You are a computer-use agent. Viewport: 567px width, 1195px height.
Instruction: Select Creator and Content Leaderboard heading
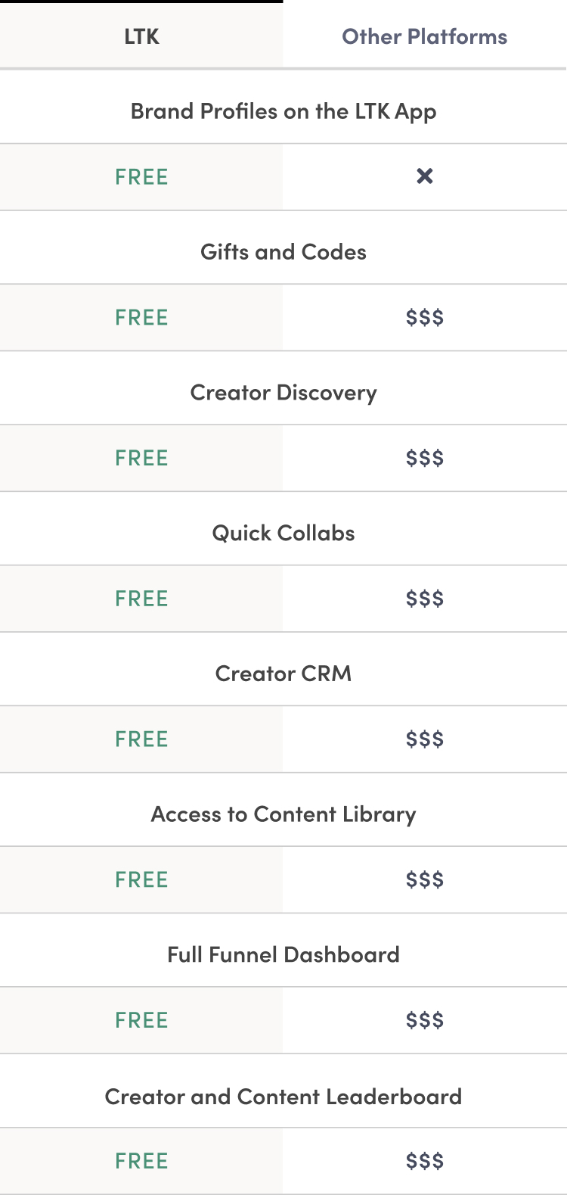(283, 1097)
